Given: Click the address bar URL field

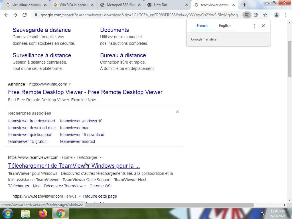Looking at the screenshot, I should (140, 15).
